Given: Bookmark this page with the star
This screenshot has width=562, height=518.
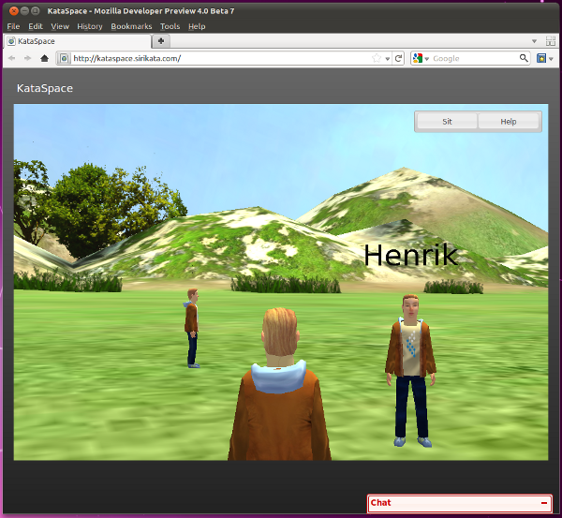Looking at the screenshot, I should [377, 58].
